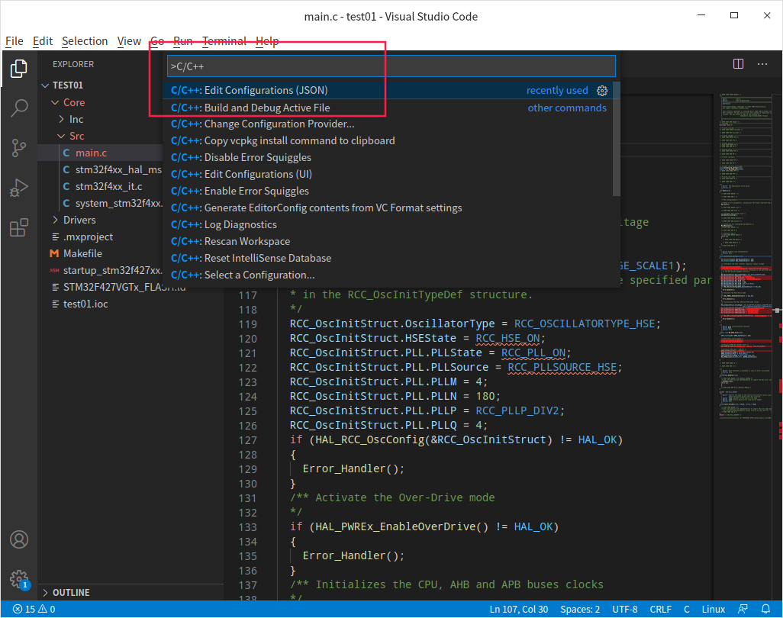
Task: Click Linux configuration in status bar
Action: pos(713,609)
